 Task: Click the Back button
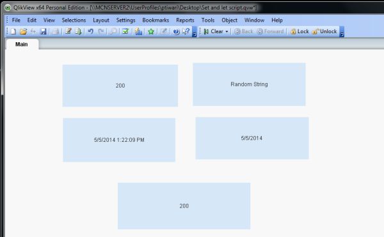coord(243,31)
